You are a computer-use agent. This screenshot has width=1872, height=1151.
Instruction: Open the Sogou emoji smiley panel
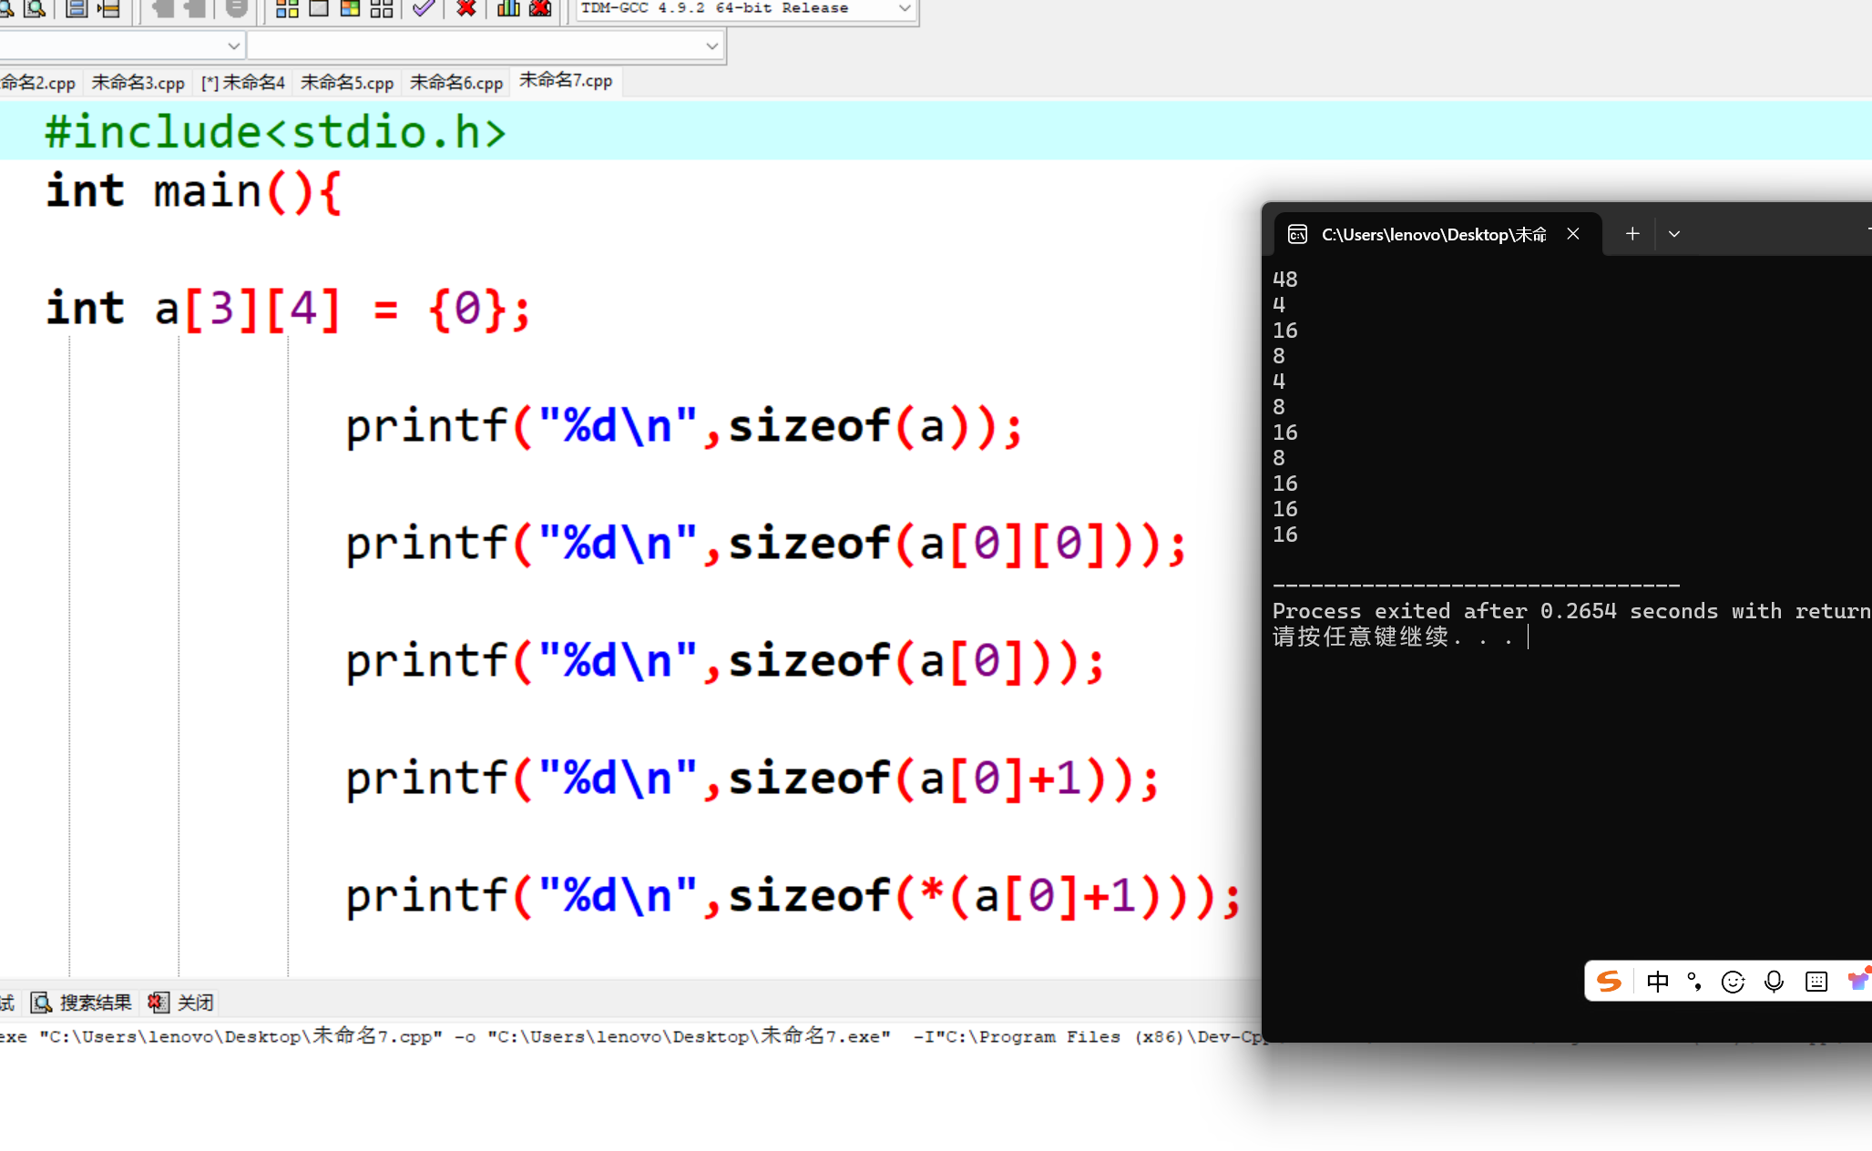(1733, 981)
